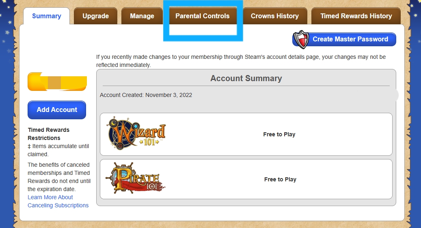421x228 pixels.
Task: Click the Account Created date text
Action: pyautogui.click(x=146, y=95)
